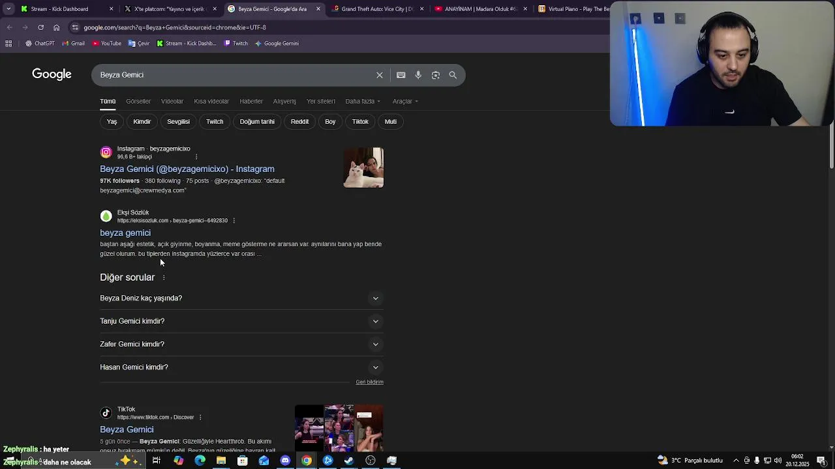Image resolution: width=835 pixels, height=469 pixels.
Task: Show hidden system tray icons
Action: coord(736,461)
